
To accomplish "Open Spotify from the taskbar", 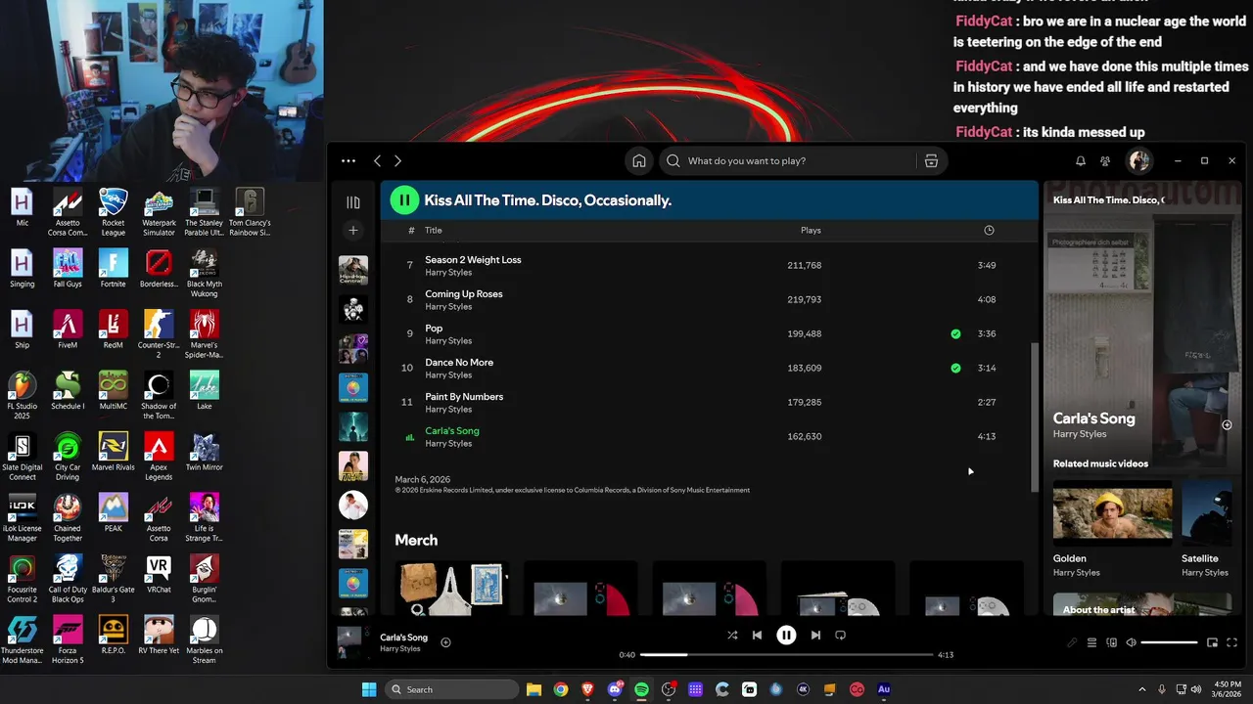I will coord(641,689).
